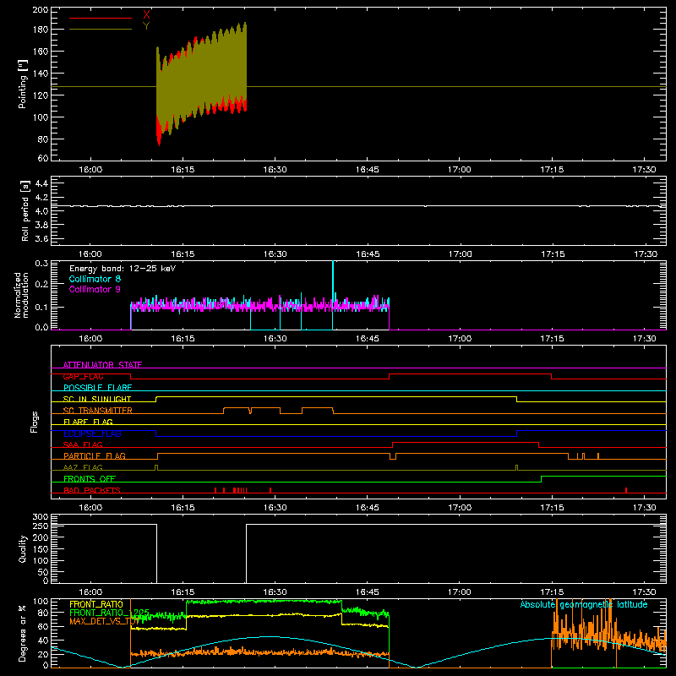Click the 300 tick on Quality axis
This screenshot has height=676, width=676.
41,516
